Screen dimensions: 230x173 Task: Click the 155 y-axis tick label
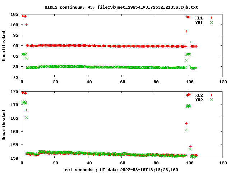pos(14,145)
